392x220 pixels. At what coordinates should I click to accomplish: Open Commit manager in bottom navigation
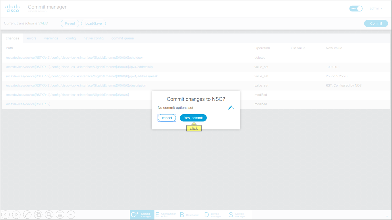[x=142, y=215]
